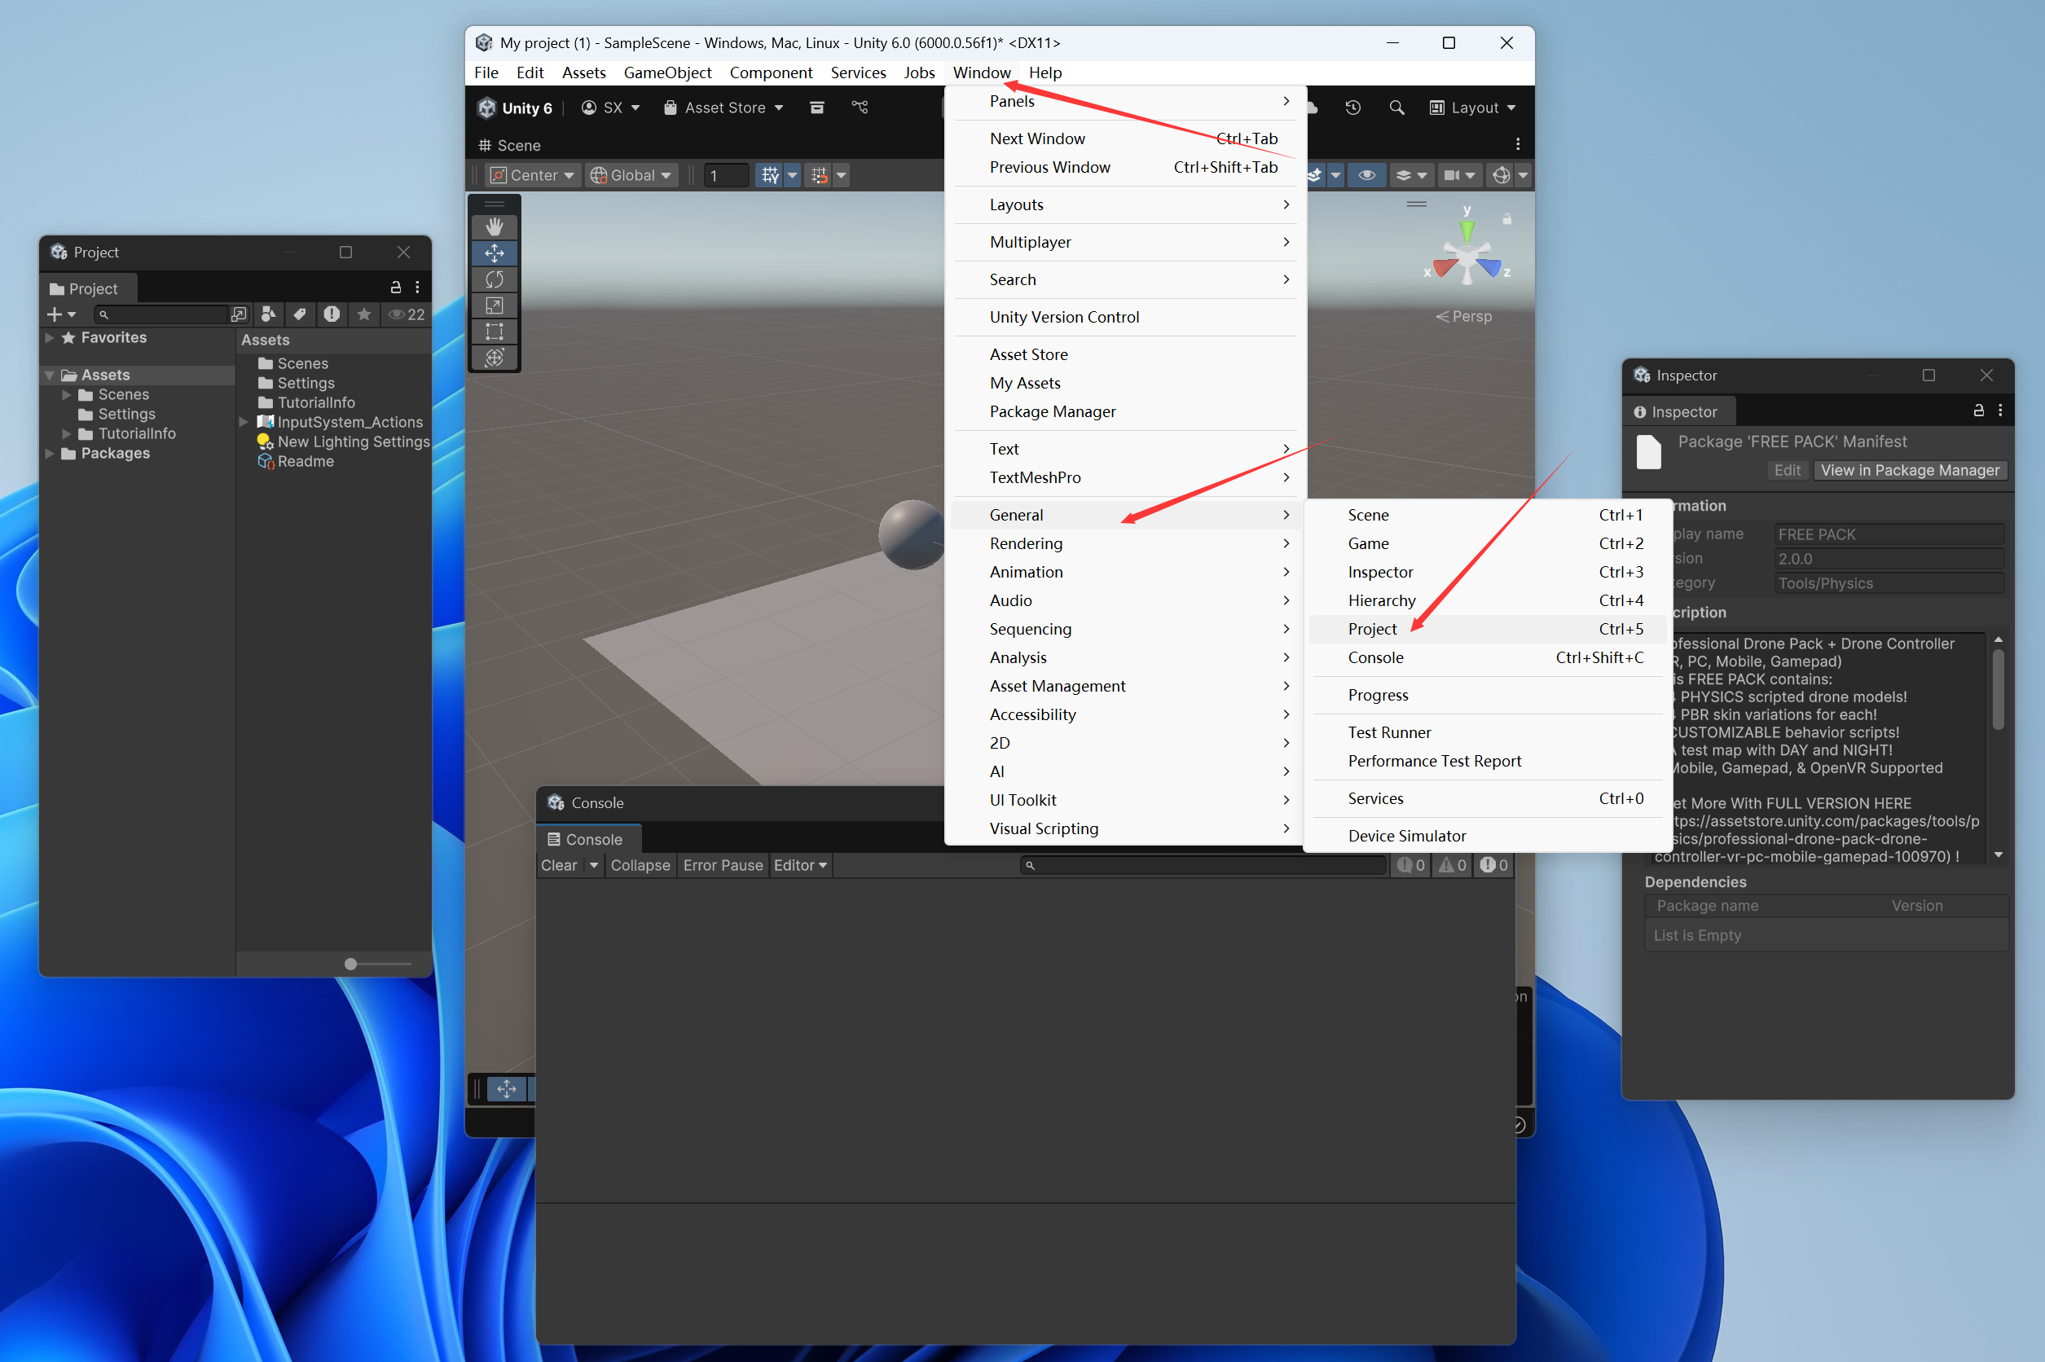The width and height of the screenshot is (2045, 1362).
Task: Open Scene view three-dot options menu
Action: (x=1518, y=144)
